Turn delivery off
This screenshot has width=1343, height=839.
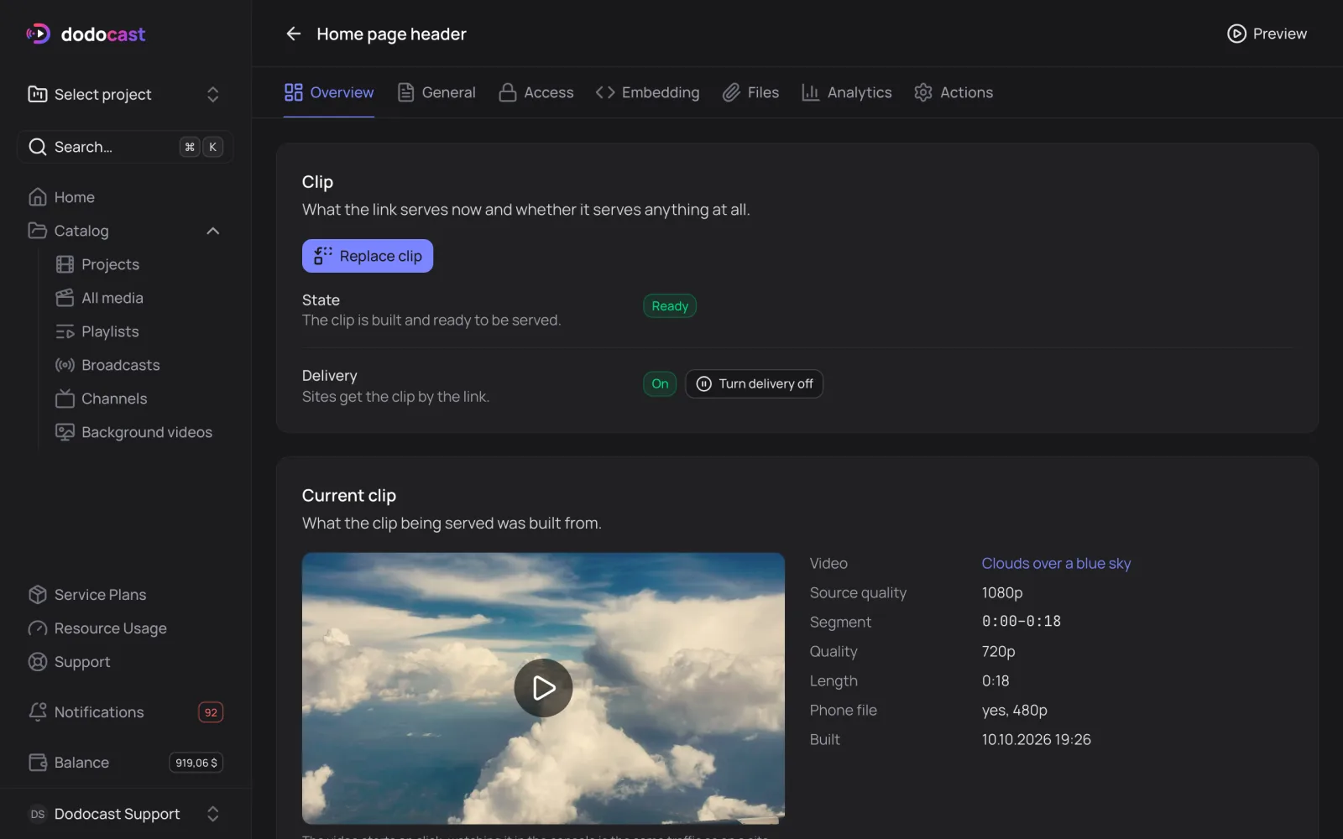(754, 383)
